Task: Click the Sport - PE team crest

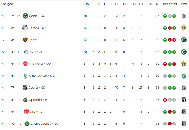Action: [25, 40]
